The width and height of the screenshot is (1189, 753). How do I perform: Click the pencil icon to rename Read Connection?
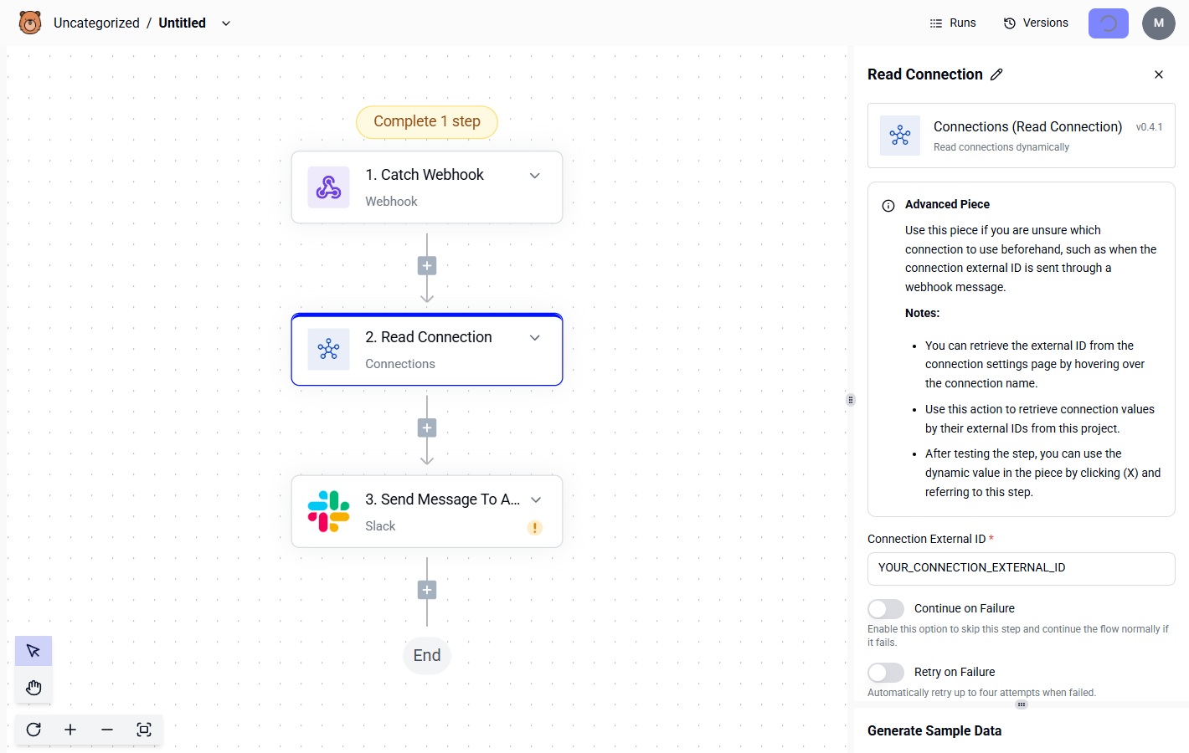click(x=996, y=74)
